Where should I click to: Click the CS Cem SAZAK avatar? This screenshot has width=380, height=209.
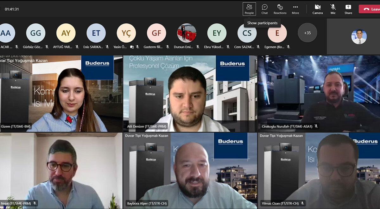(247, 33)
